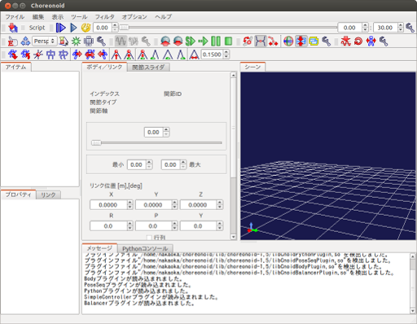Open the オプション menu

pyautogui.click(x=134, y=17)
